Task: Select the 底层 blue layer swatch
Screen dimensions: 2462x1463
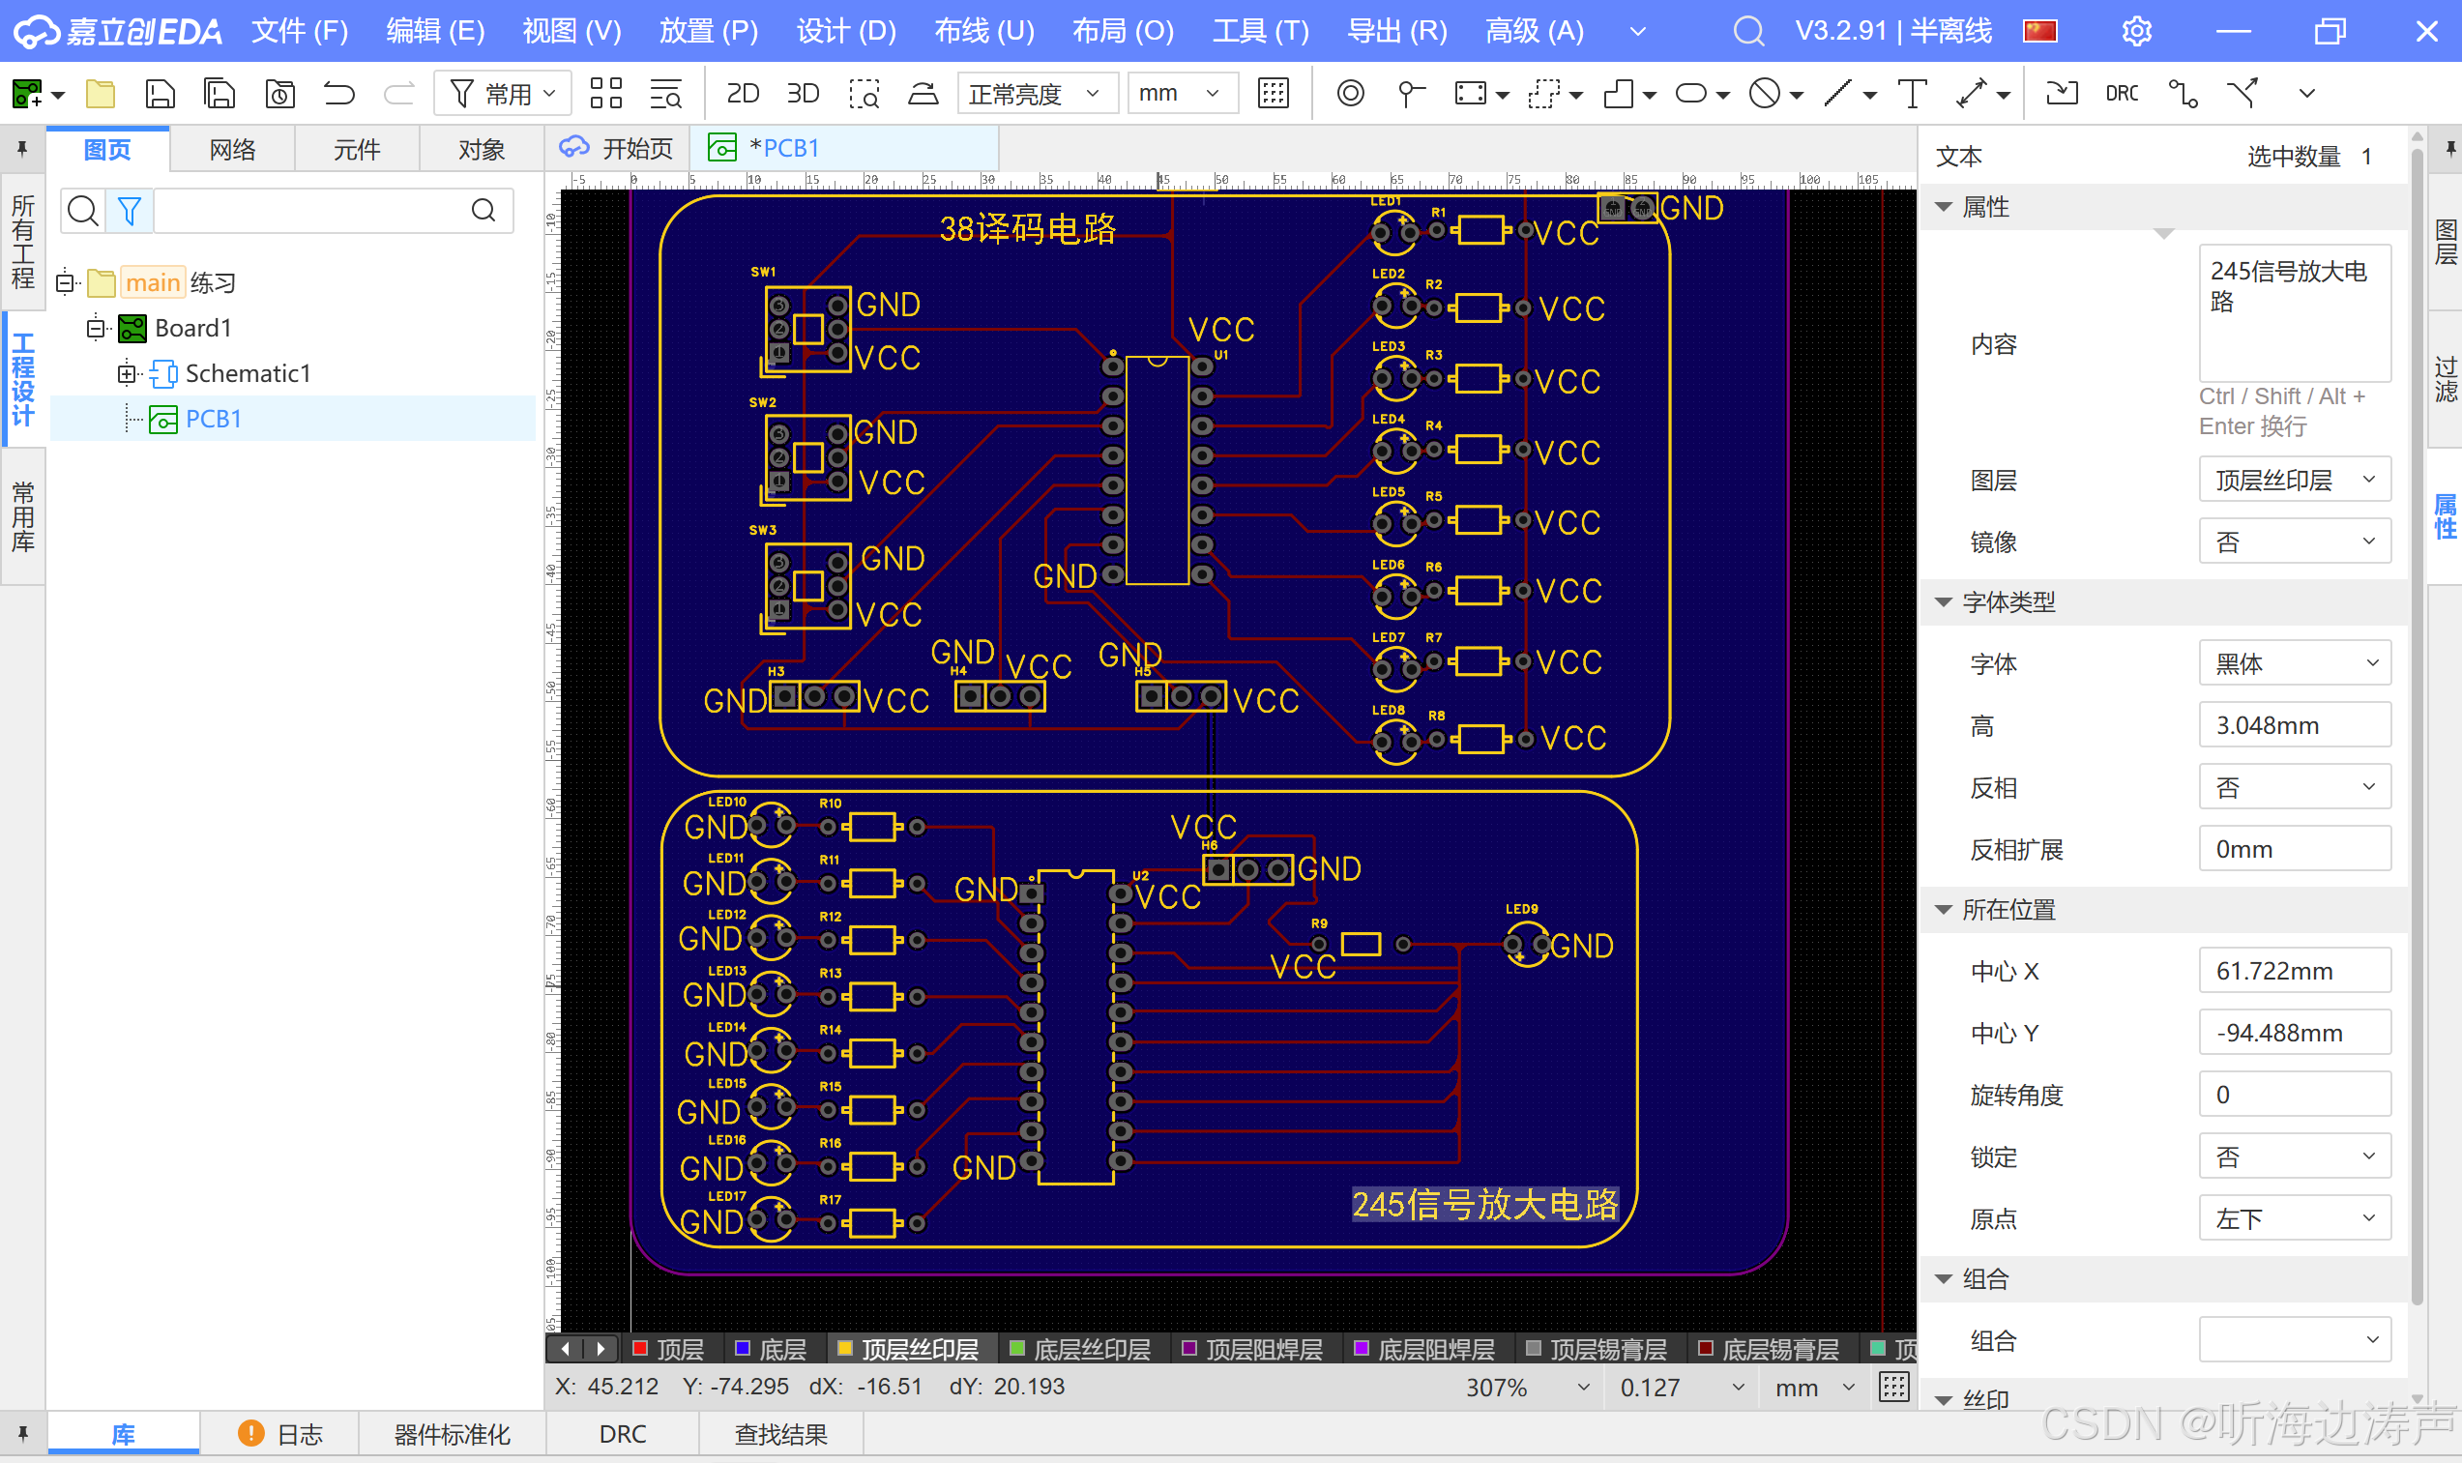Action: tap(742, 1348)
